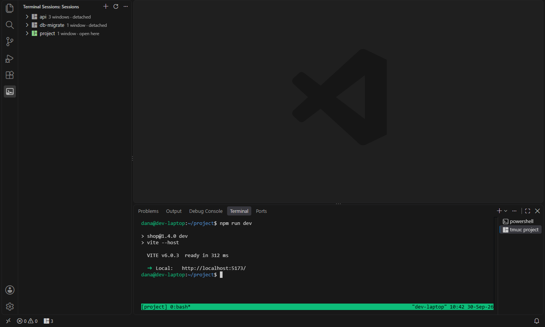Click the http://localhost:5173/ link

click(x=214, y=268)
